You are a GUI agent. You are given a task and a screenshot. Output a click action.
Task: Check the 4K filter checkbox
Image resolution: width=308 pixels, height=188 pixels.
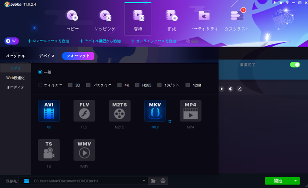pos(119,85)
